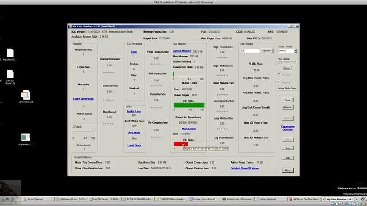Image resolution: width=367 pixels, height=206 pixels.
Task: Switch to ALTER DATABASE AUD... taskbar window
Action: [x=138, y=199]
